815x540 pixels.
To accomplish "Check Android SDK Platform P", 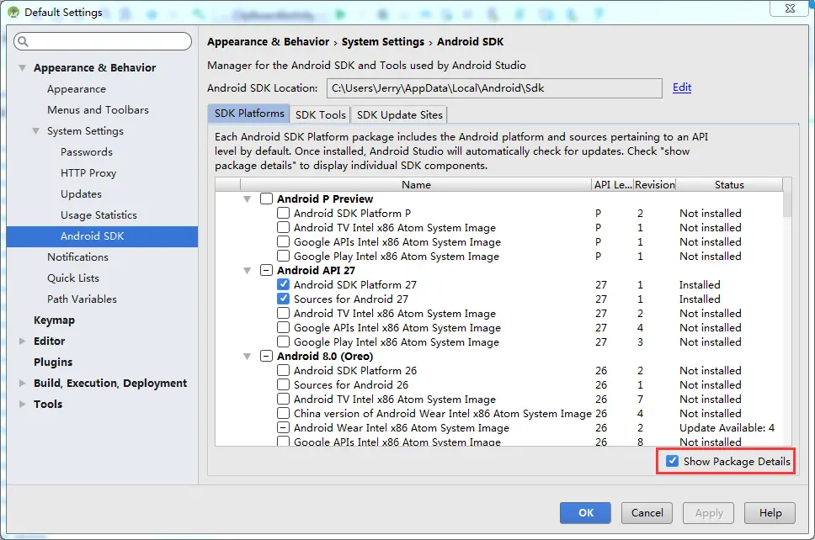I will [x=283, y=213].
